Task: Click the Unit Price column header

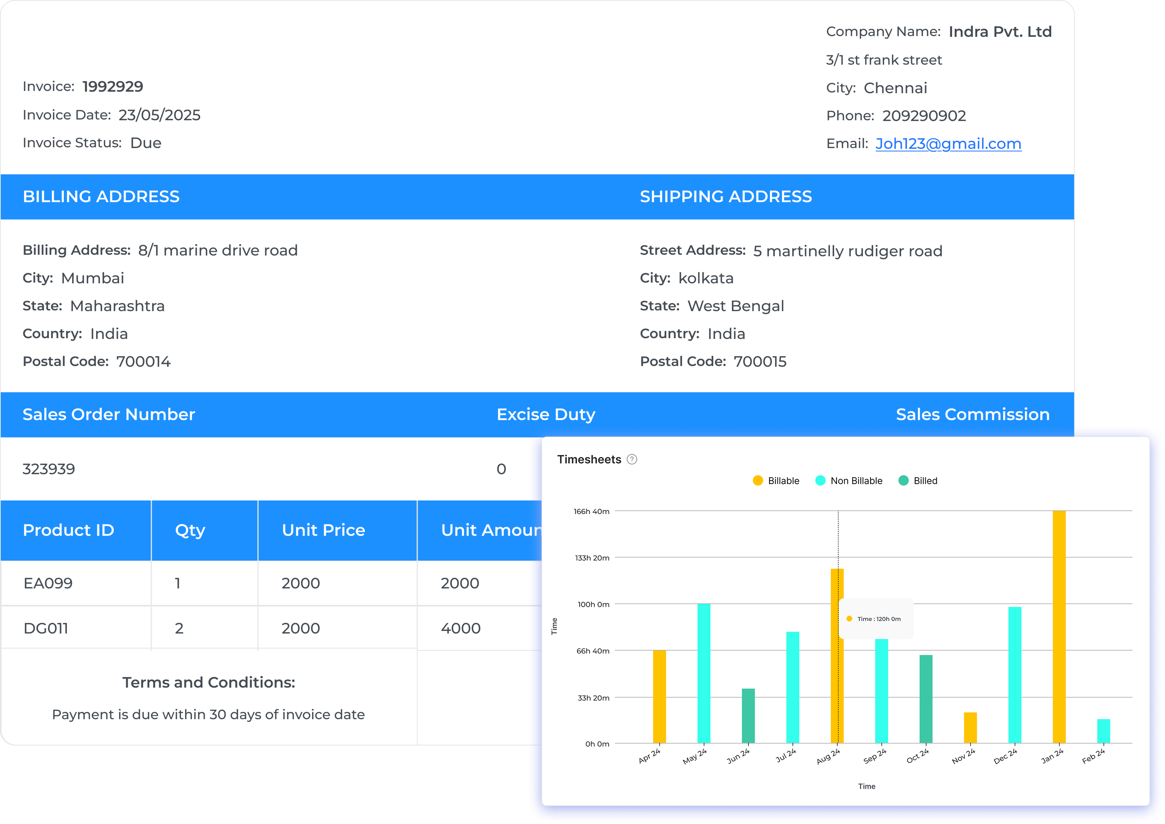Action: click(x=337, y=531)
